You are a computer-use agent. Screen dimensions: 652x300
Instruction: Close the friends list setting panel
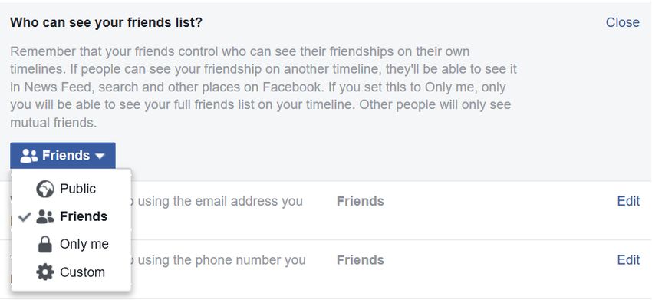coord(623,22)
